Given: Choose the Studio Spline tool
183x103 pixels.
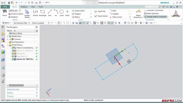Looking at the screenshot, I should pos(79,11).
